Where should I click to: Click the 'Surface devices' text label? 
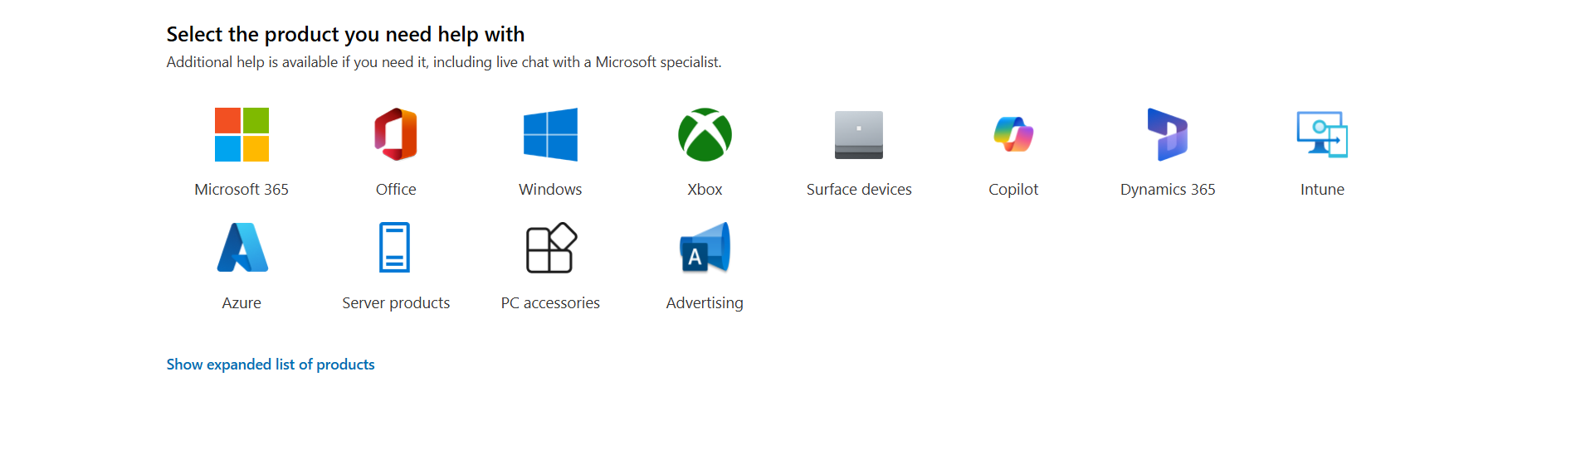(859, 190)
